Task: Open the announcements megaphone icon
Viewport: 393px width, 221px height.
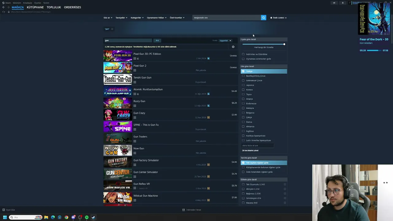Action: point(334,3)
